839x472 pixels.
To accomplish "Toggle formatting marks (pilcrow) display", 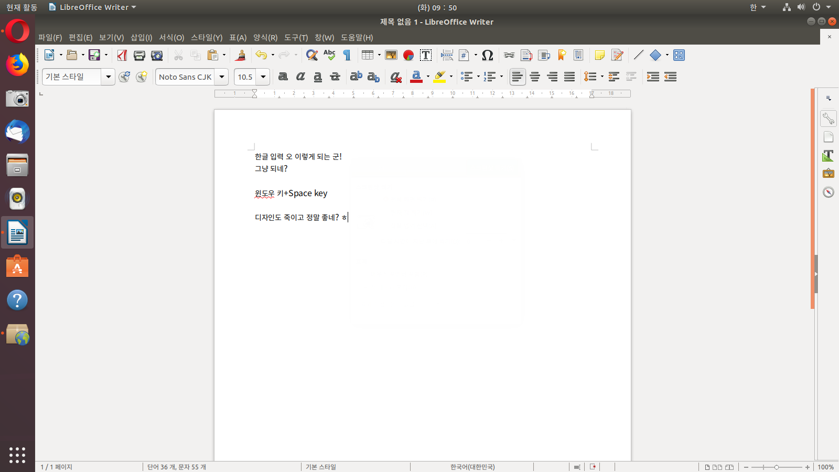I will 347,55.
